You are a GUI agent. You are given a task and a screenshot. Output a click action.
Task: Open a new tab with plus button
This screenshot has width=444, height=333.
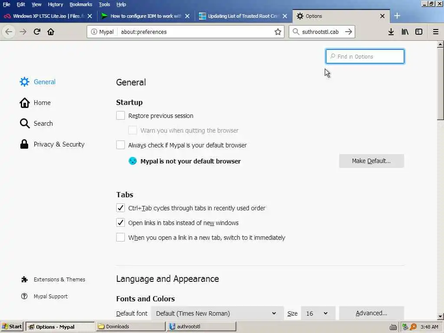click(x=397, y=16)
